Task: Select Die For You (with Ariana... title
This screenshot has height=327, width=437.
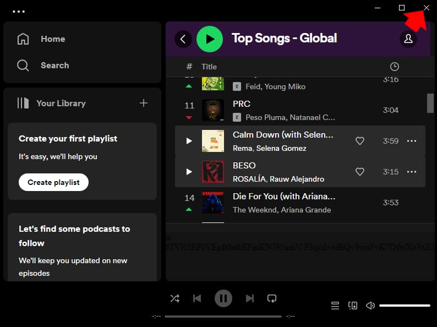Action: coord(284,197)
